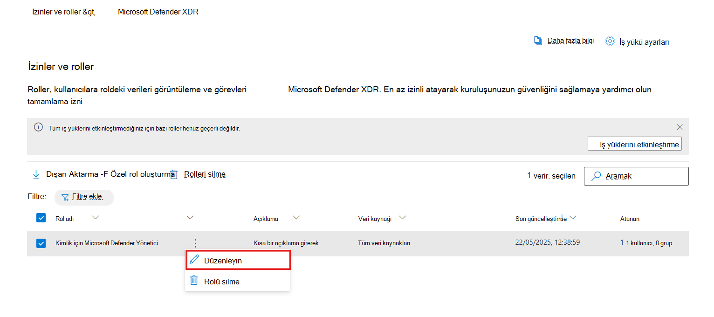Screen dimensions: 714x317
Task: Choose Düzenleyin from the context menu
Action: click(238, 260)
